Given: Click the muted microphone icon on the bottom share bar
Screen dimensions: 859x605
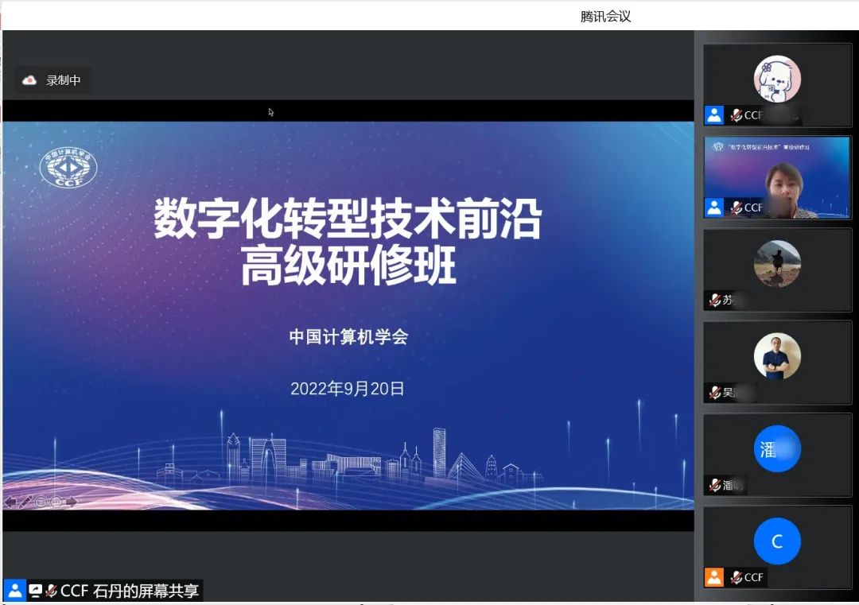Looking at the screenshot, I should [49, 590].
